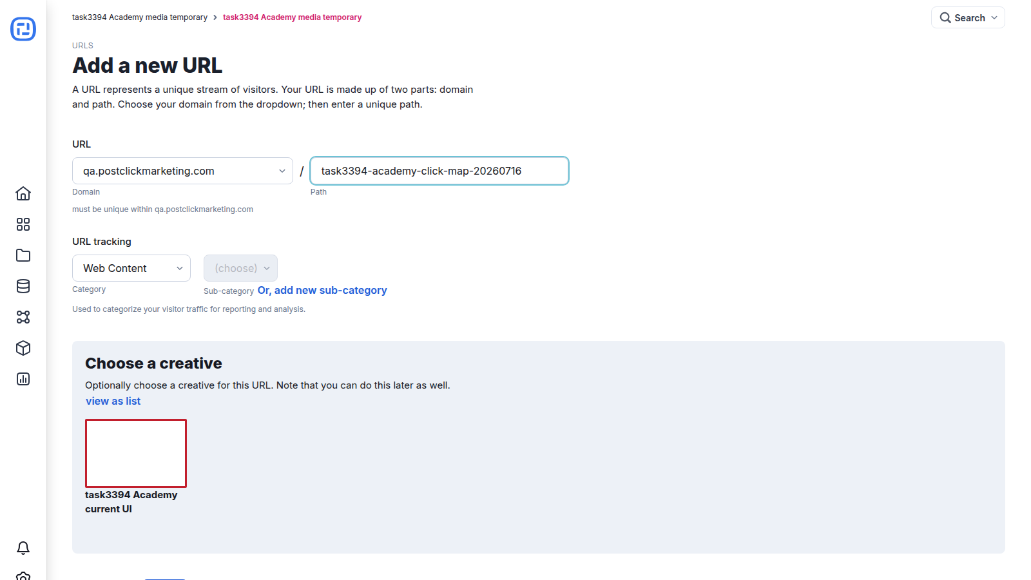This screenshot has height=580, width=1031.
Task: Open the (choose) sub-category dropdown
Action: pyautogui.click(x=240, y=268)
